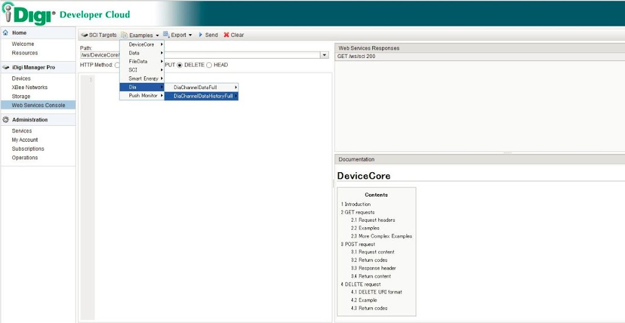Viewport: 625px width, 323px height.
Task: Click contents link 2.1 Request headers
Action: pos(373,220)
